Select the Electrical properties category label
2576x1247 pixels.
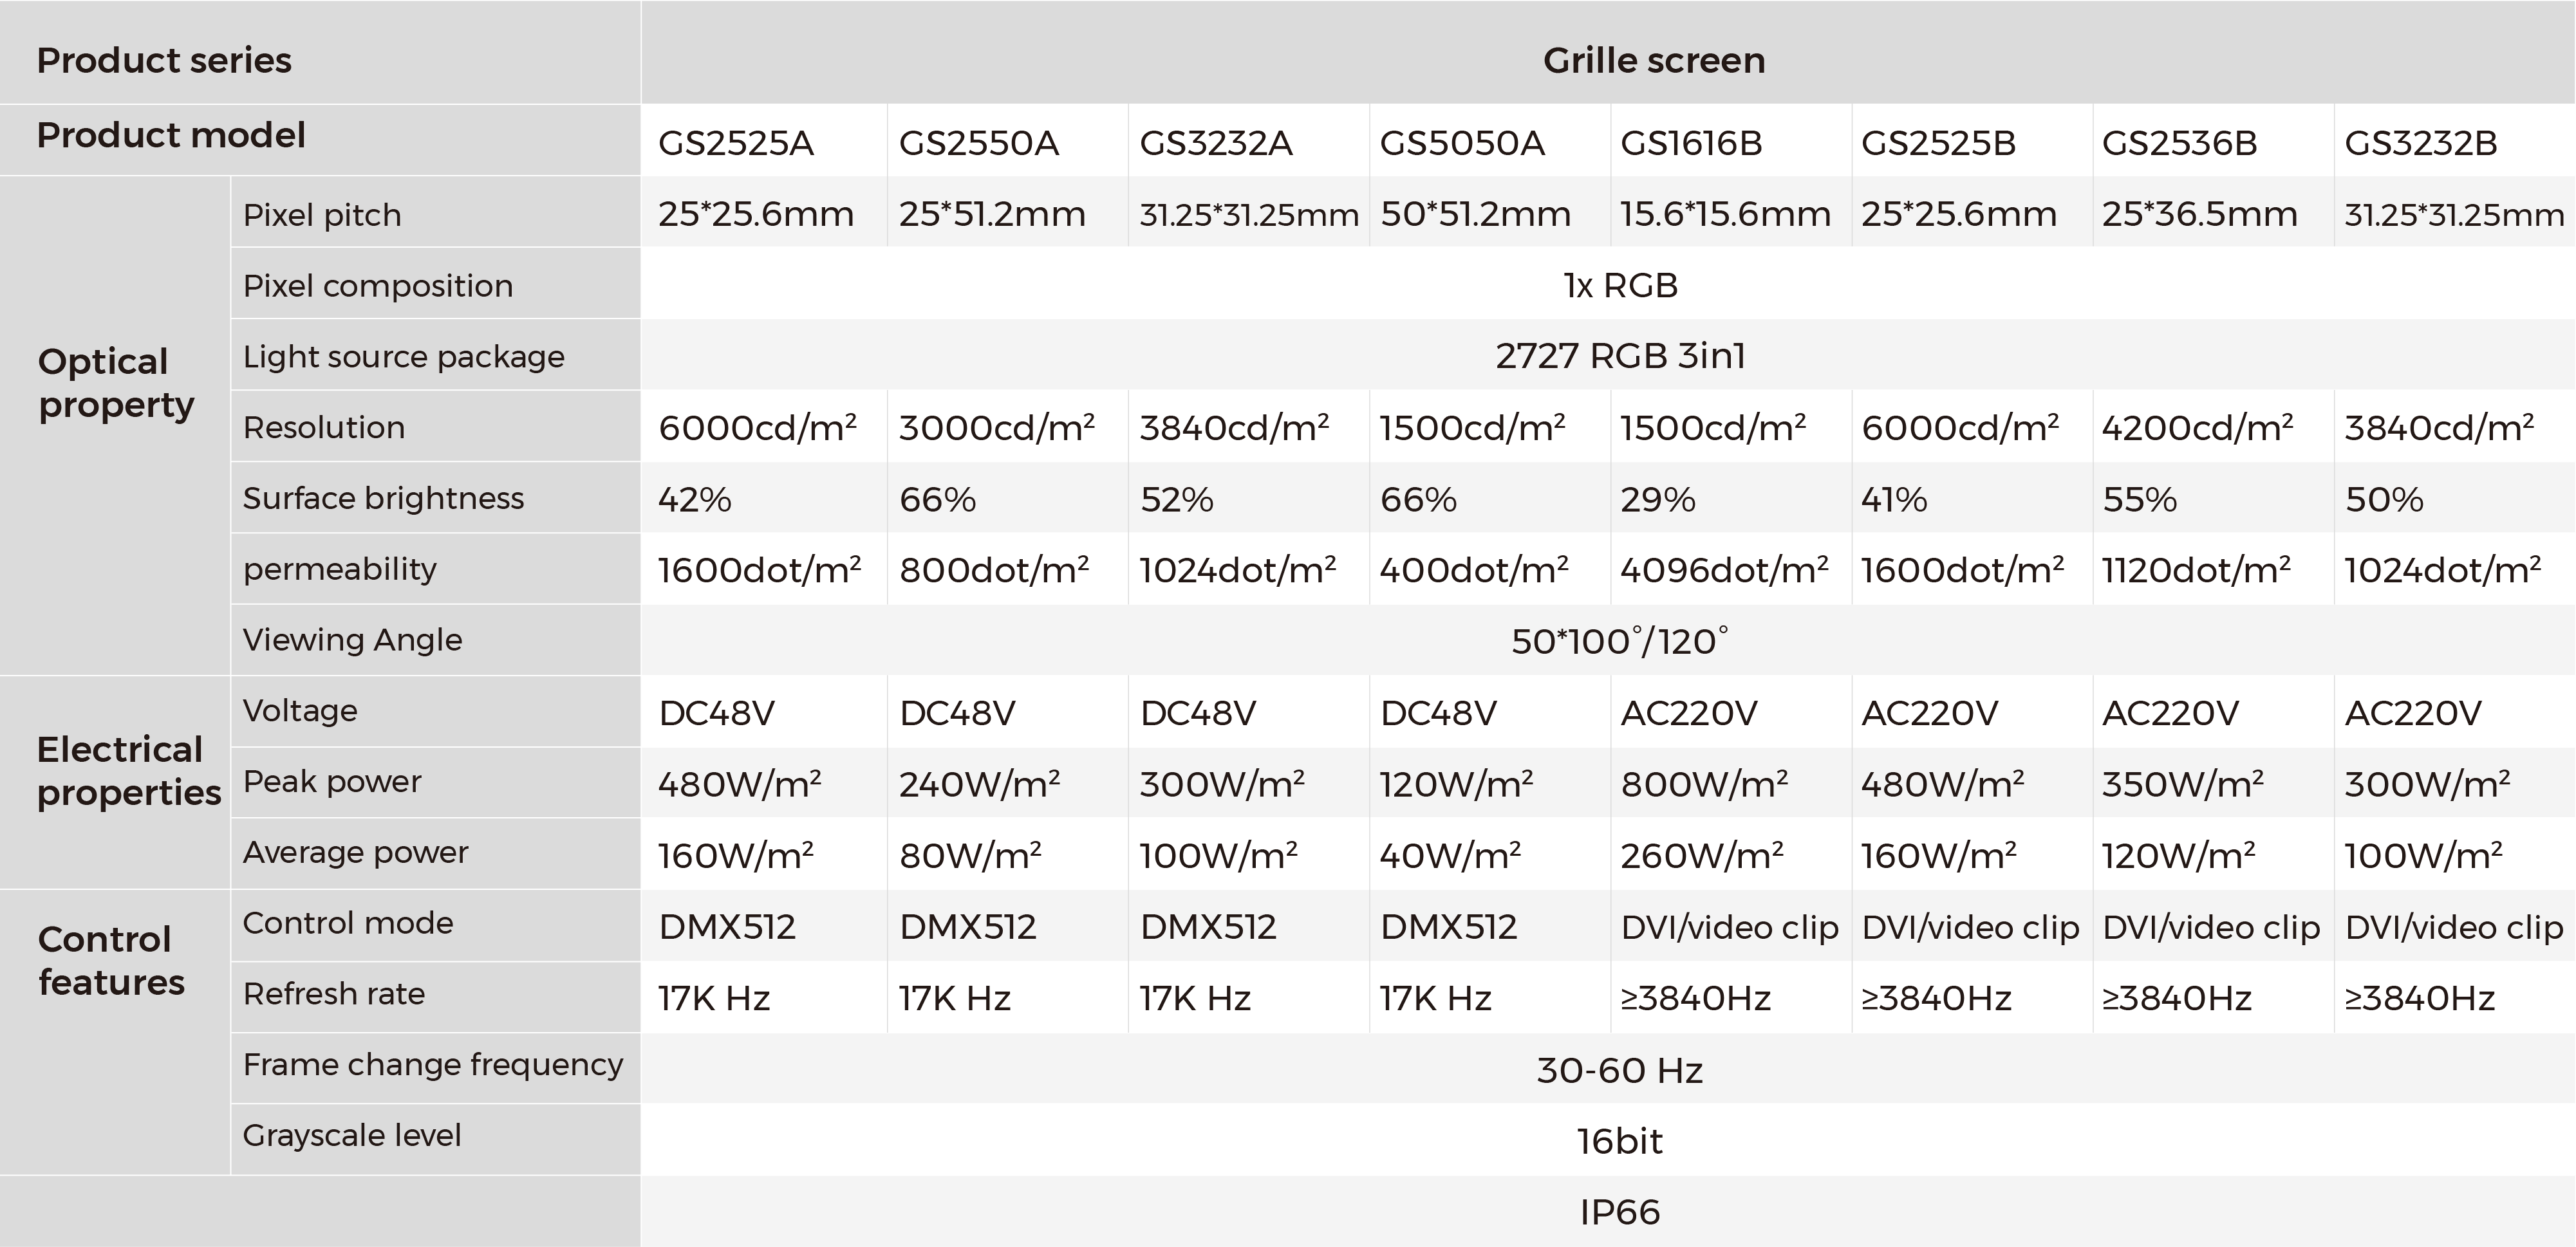coord(128,770)
